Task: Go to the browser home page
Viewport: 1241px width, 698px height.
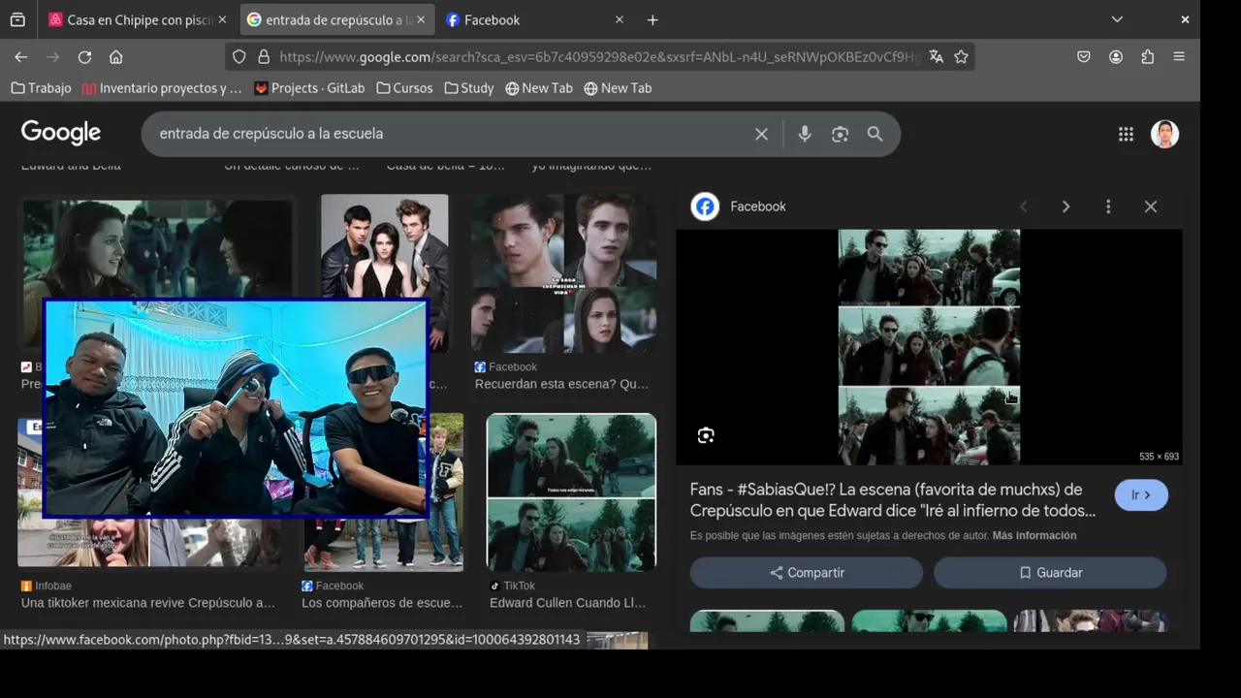Action: [x=115, y=57]
